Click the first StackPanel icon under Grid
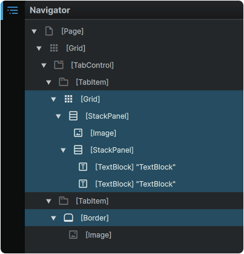The height and width of the screenshot is (254, 244). (73, 116)
